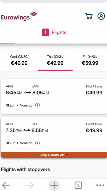
Task: Show info for the 6:45AM flight
Action: [38, 105]
